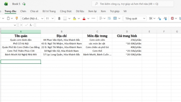Select cell 18 Ngô Văn Sở, Hòa Khánh Nam

point(62,51)
